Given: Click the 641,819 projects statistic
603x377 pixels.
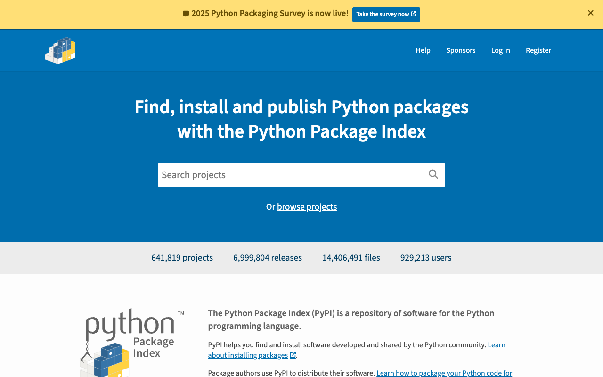Looking at the screenshot, I should tap(182, 258).
